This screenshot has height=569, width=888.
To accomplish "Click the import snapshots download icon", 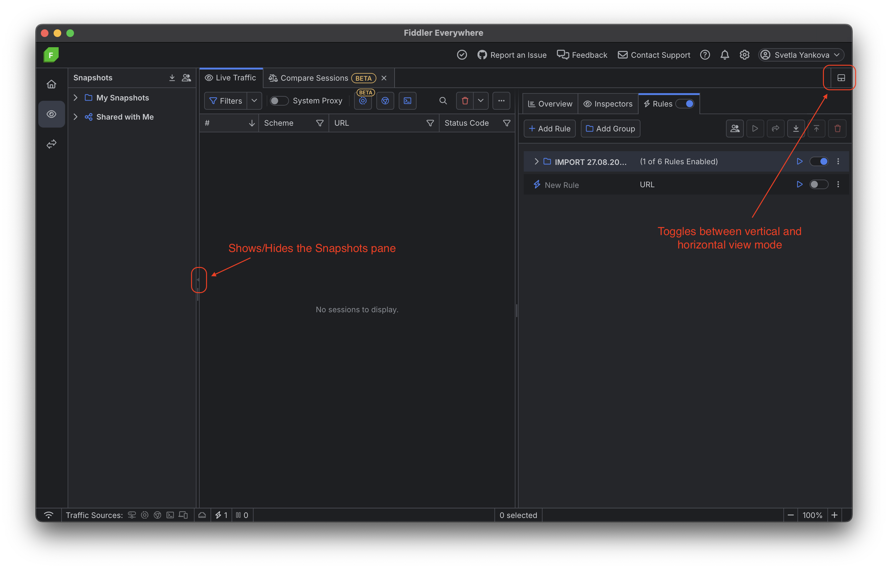I will click(x=172, y=78).
